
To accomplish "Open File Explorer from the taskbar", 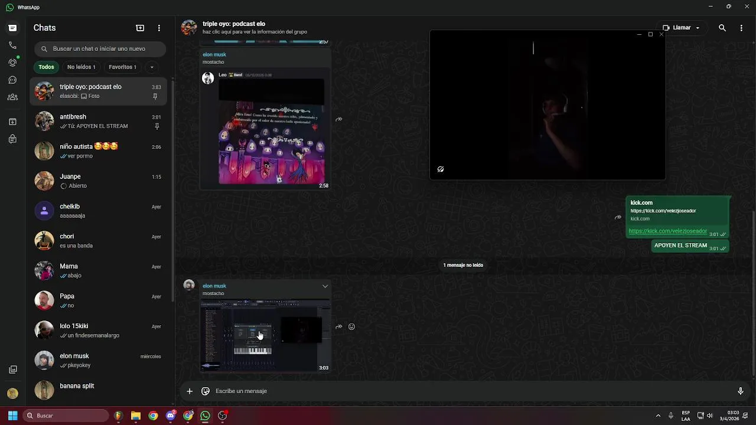I will (x=135, y=416).
